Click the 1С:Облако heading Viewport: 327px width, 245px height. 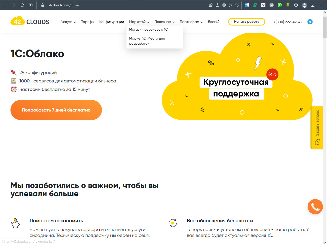coord(37,54)
